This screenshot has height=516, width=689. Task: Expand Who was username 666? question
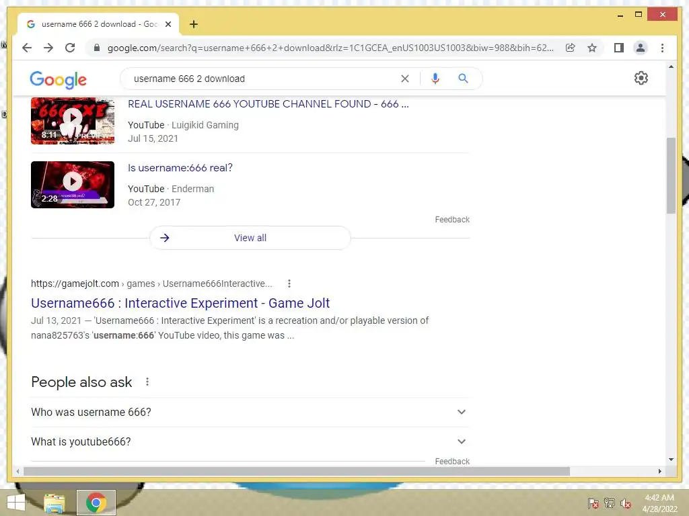[x=249, y=412]
